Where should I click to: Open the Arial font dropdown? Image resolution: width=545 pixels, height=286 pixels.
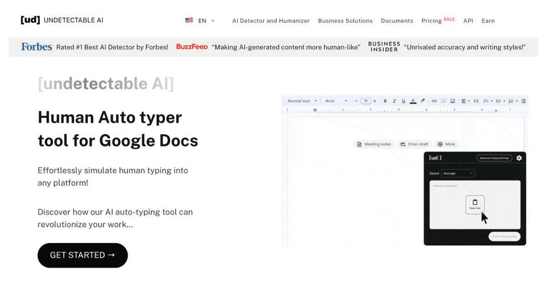(x=336, y=101)
